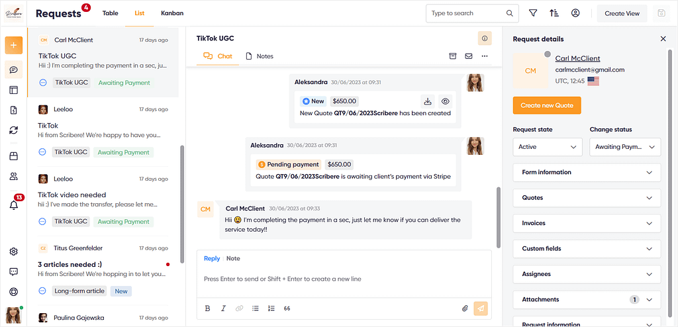Switch to Note mode in editor

click(x=233, y=259)
